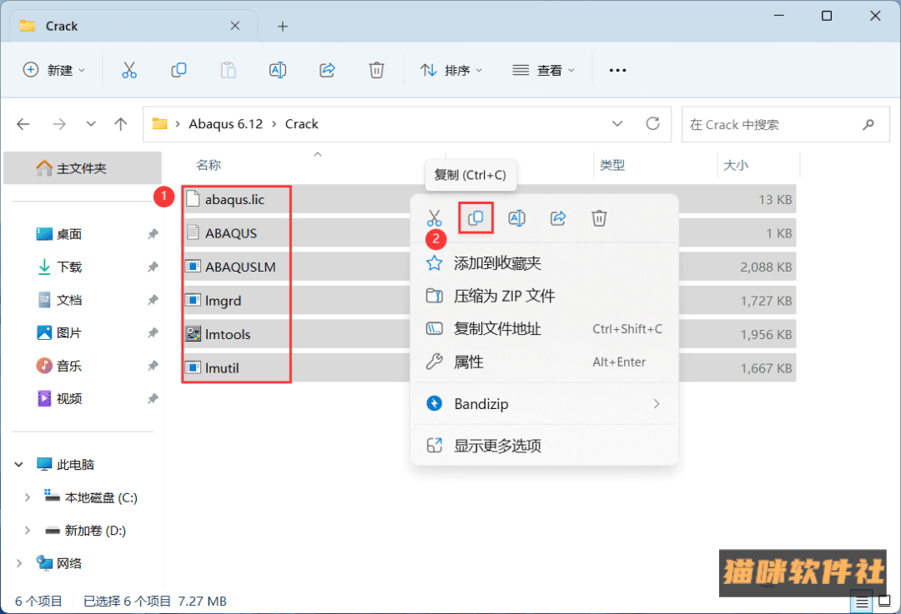Click the 在 Crack 中搜索 search box

pos(786,124)
